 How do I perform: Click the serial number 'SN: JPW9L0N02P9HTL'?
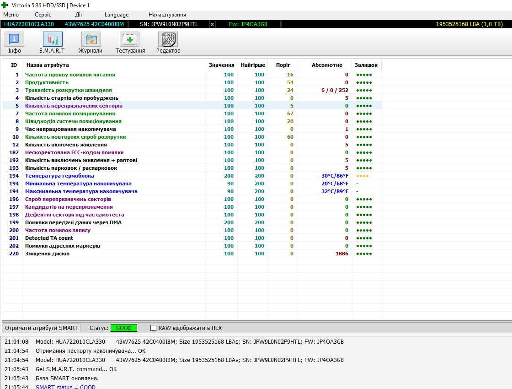point(169,24)
